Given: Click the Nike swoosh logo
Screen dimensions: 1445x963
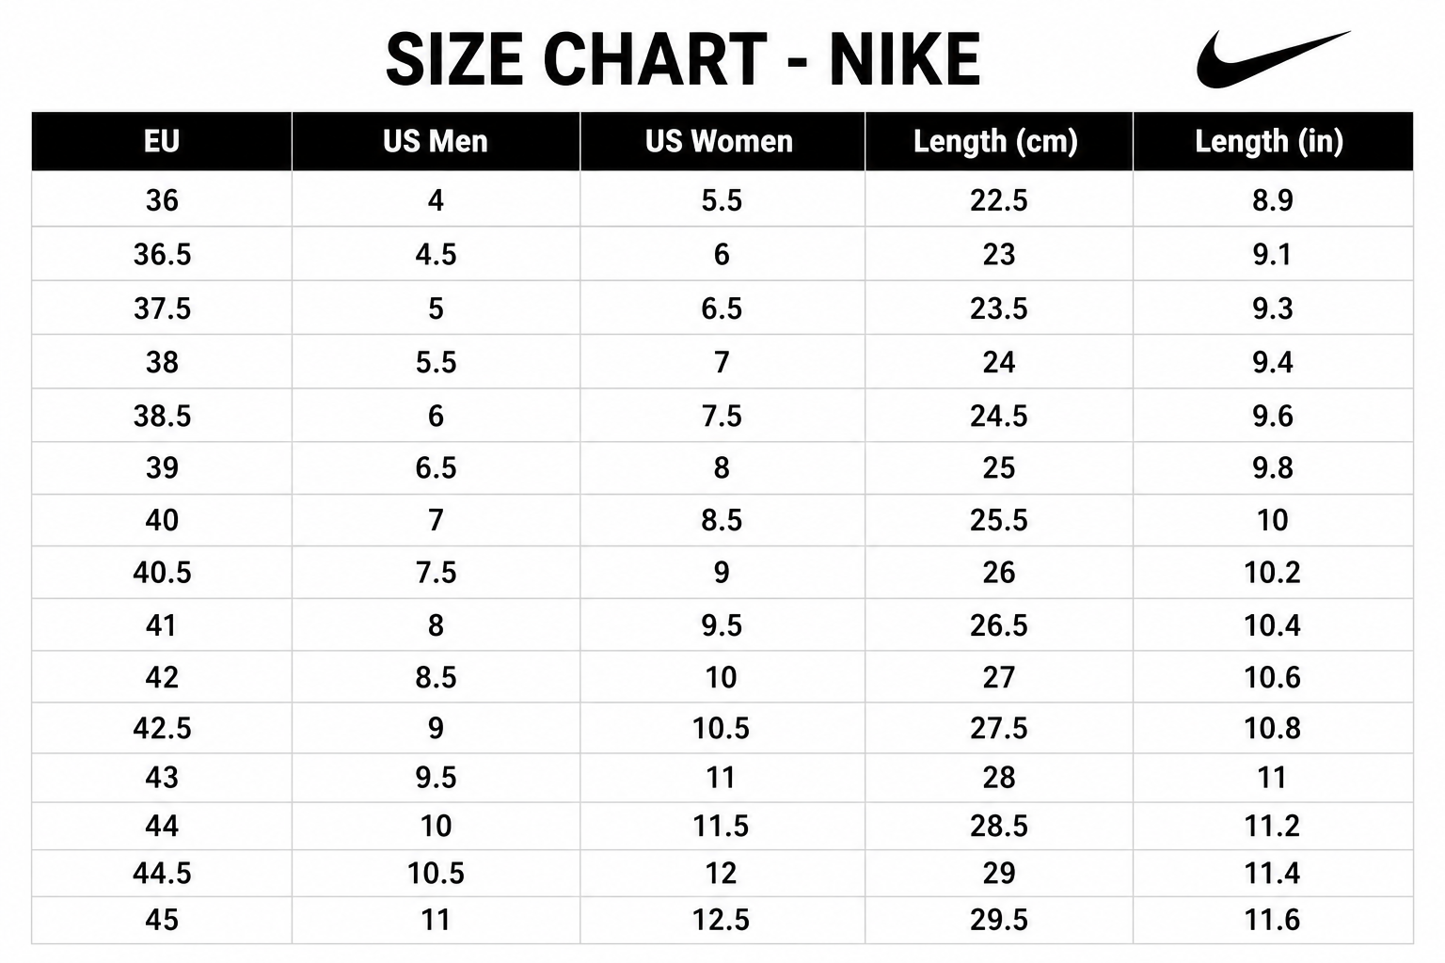Looking at the screenshot, I should click(1273, 59).
